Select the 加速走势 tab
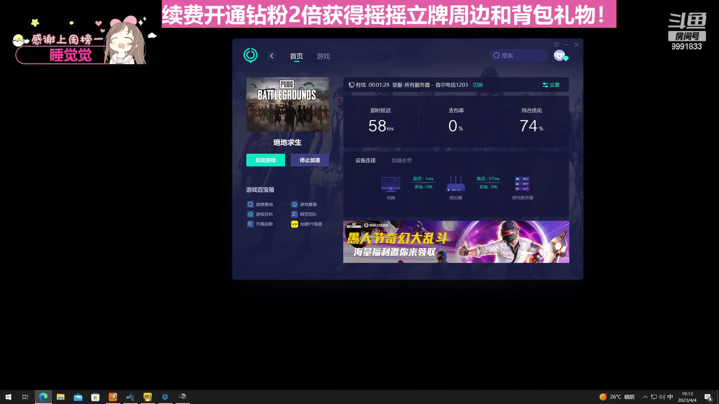 coord(402,160)
